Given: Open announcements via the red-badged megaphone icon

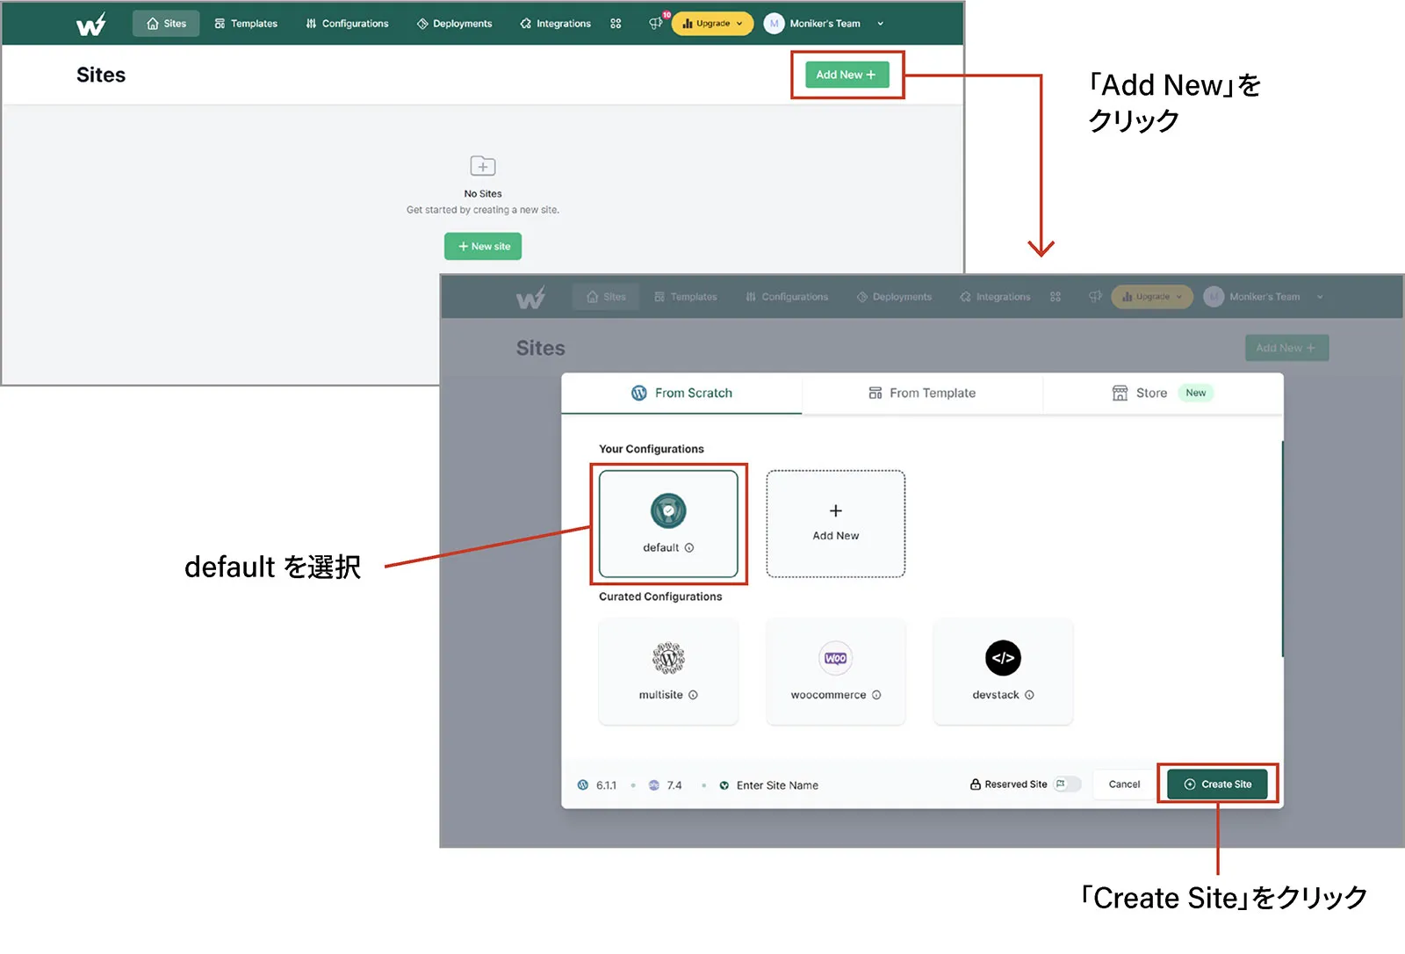Looking at the screenshot, I should tap(656, 24).
